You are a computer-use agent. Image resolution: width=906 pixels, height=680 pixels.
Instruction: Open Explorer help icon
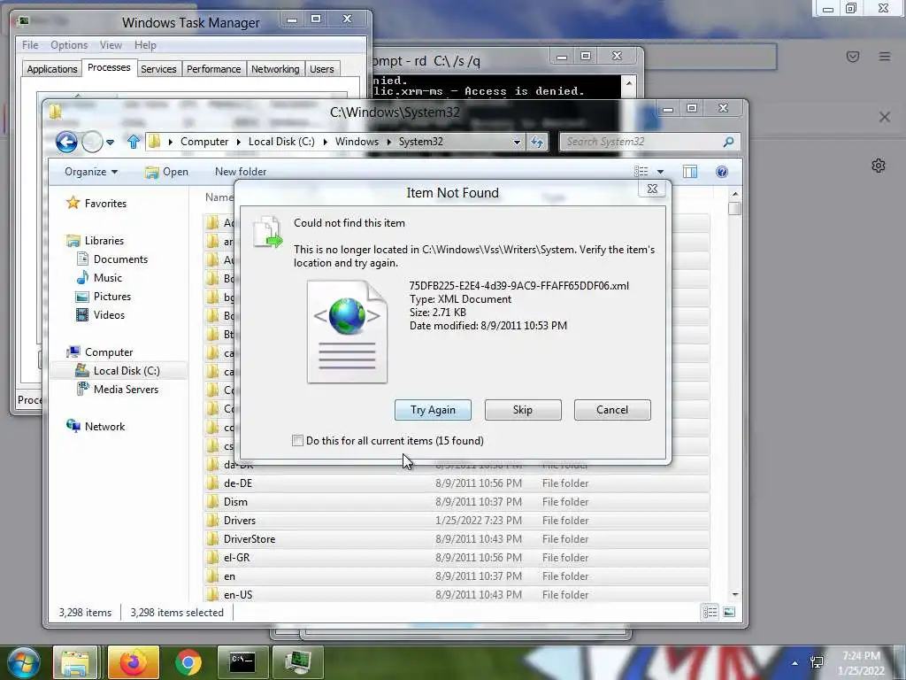pos(722,172)
